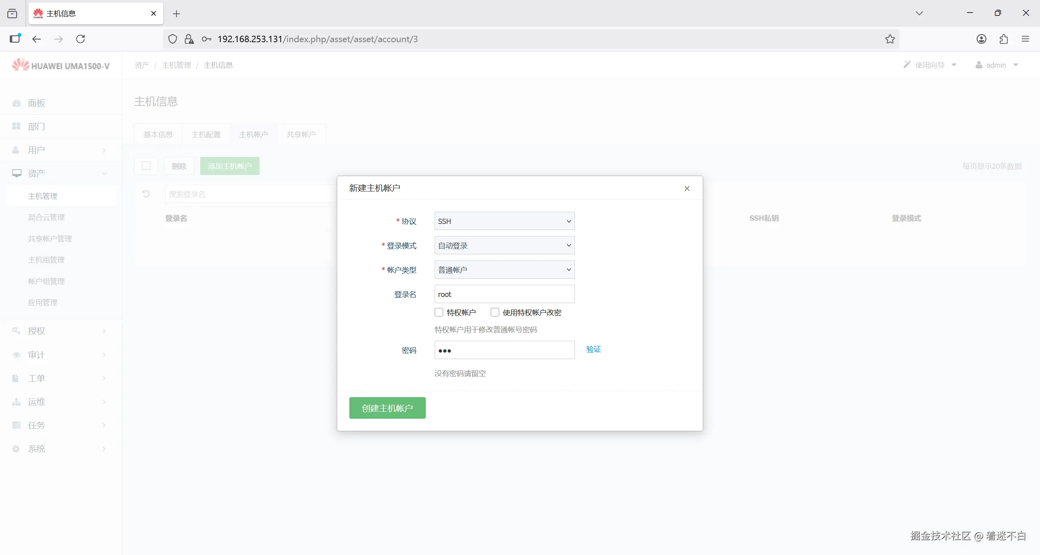The height and width of the screenshot is (555, 1040).
Task: Open the browser extensions puzzle icon
Action: coord(1003,39)
